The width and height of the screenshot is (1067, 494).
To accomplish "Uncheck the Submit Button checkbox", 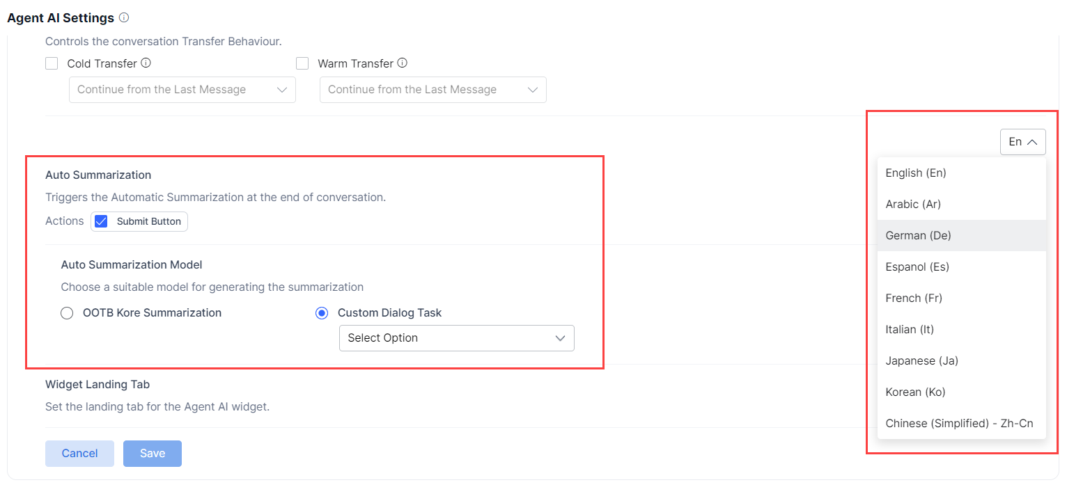I will pyautogui.click(x=102, y=221).
